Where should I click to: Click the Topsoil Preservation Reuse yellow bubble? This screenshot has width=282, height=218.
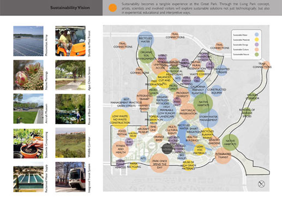154,119
